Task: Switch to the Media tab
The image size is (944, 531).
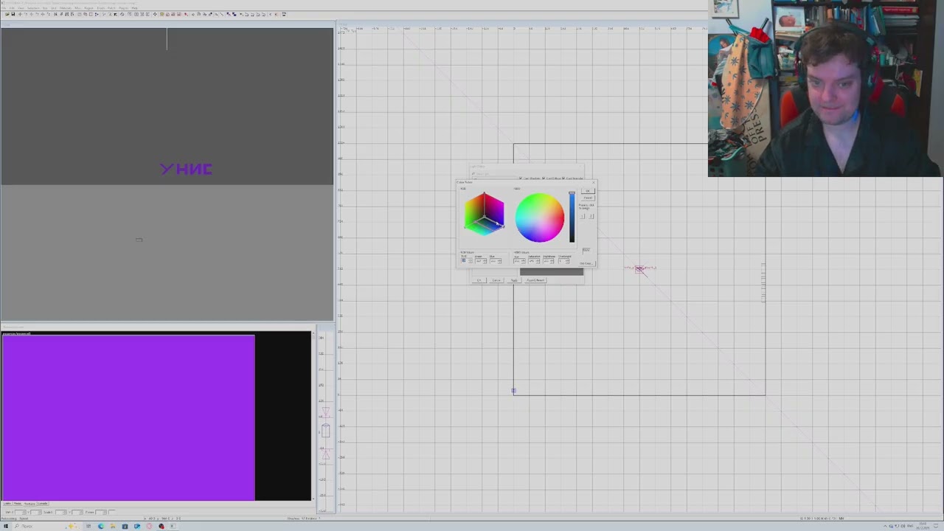Action: (18, 504)
